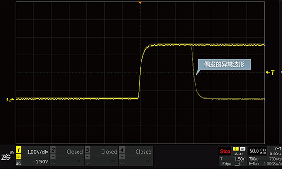This screenshot has width=282, height=169.
Task: Click the H-Res acquisition mode label
Action: point(253,164)
